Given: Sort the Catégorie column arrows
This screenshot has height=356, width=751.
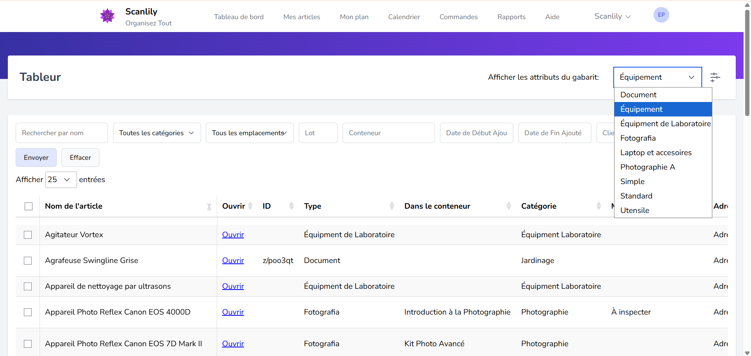Looking at the screenshot, I should (x=599, y=206).
